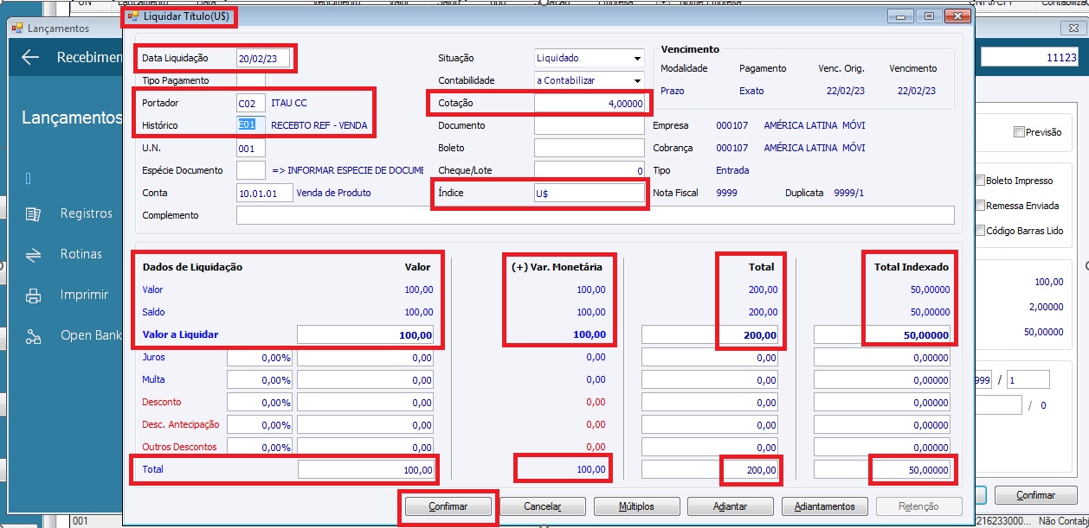Click the Índice field

coord(590,194)
